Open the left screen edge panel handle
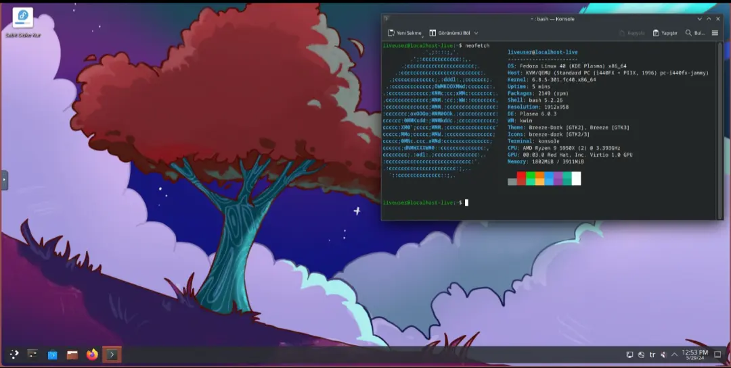The width and height of the screenshot is (731, 368). (4, 180)
